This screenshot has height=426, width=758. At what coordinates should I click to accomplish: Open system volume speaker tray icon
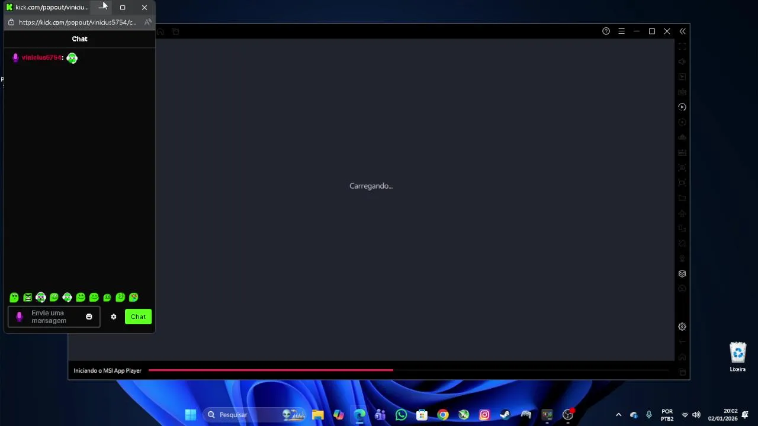[x=696, y=415]
